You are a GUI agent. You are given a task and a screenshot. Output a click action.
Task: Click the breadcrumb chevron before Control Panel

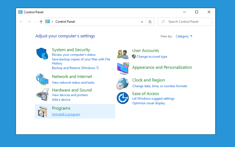pos(52,22)
